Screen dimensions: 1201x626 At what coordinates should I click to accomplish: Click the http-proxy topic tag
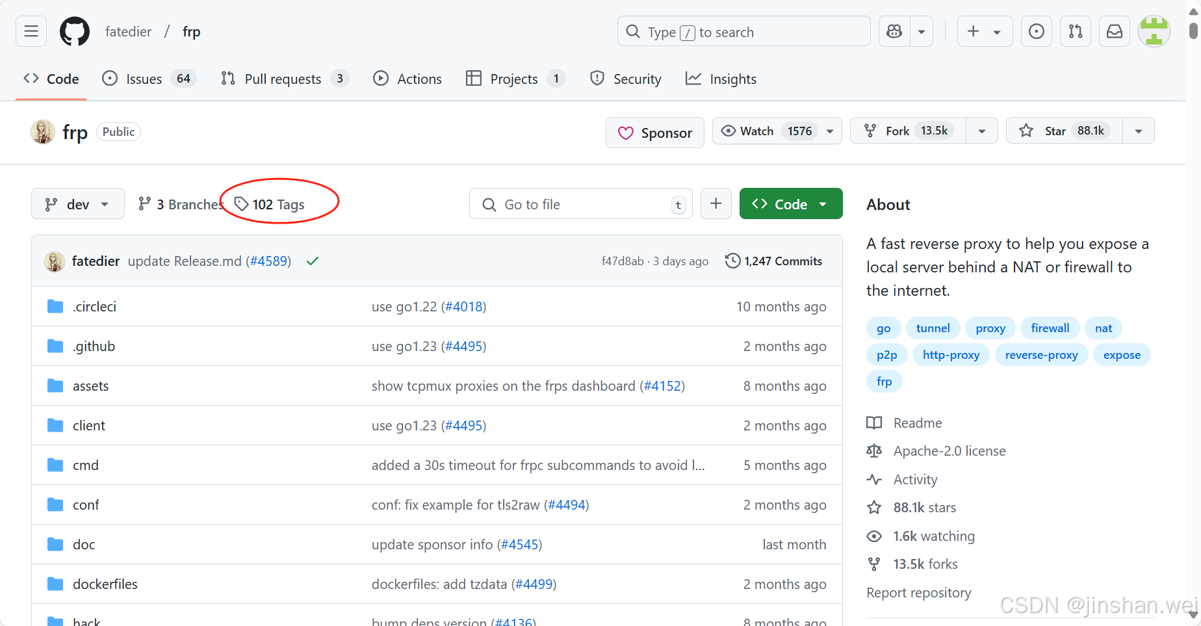951,355
